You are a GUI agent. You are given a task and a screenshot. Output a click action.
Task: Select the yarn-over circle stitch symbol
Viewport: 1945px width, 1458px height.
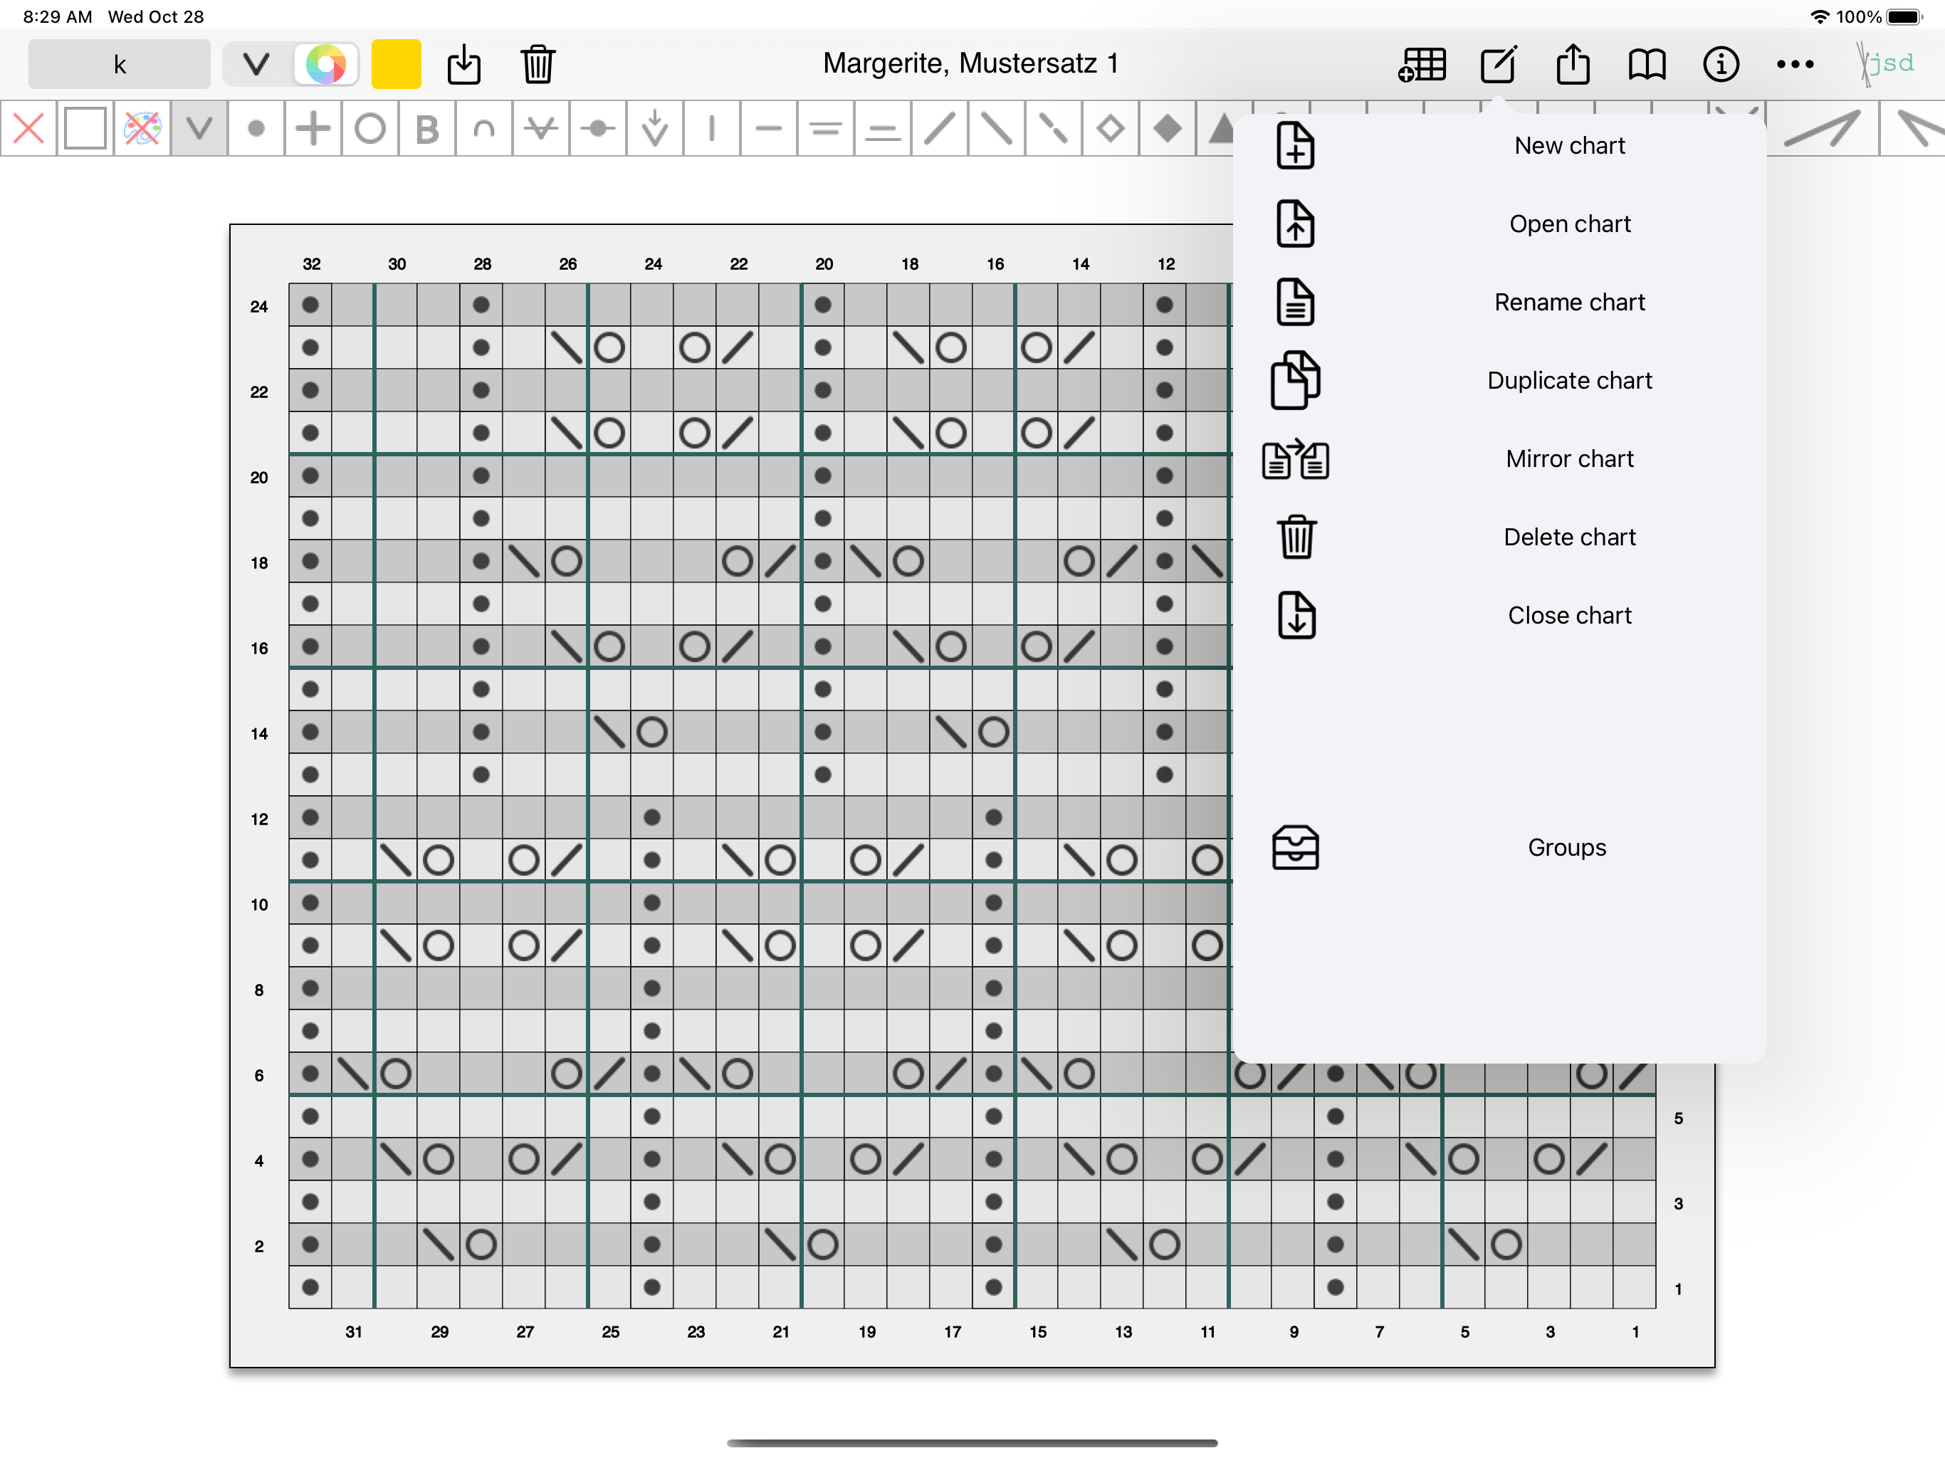pyautogui.click(x=370, y=130)
